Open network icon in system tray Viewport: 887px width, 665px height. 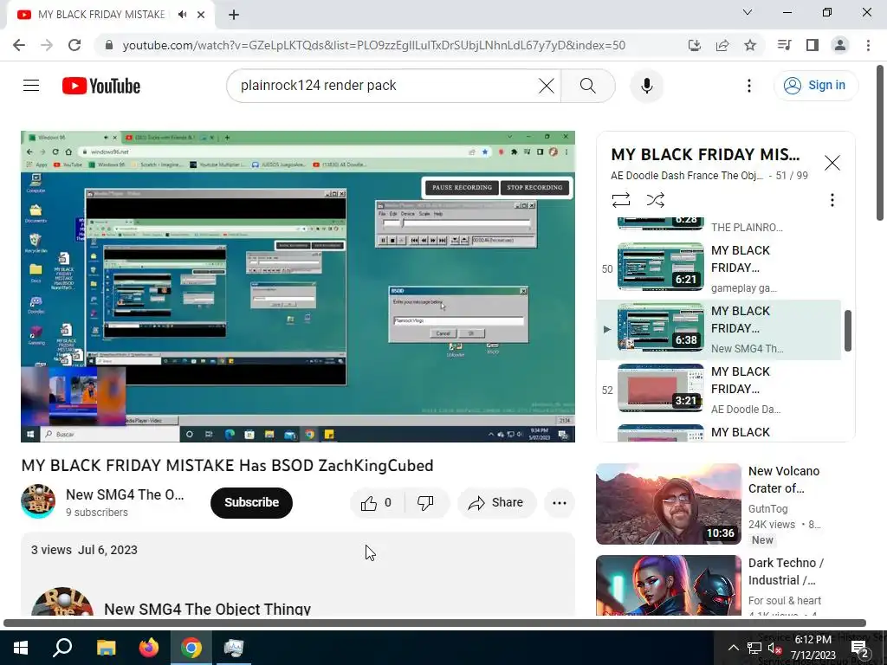(754, 648)
